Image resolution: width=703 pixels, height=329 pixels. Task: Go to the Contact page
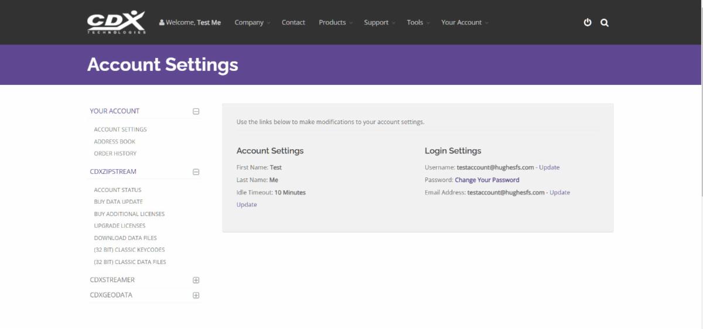pyautogui.click(x=294, y=22)
